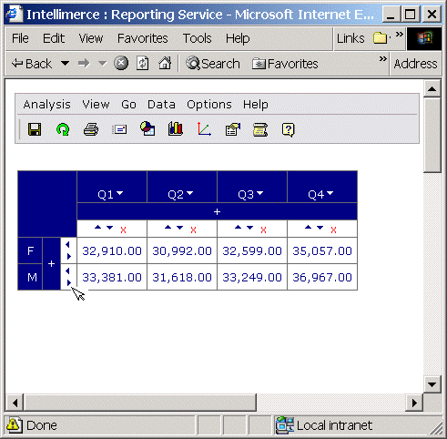
Task: Click left arrow in M row
Action: [67, 271]
